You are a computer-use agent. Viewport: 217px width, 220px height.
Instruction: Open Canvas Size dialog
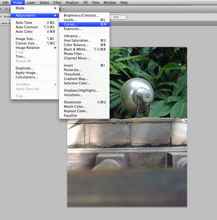pos(35,43)
